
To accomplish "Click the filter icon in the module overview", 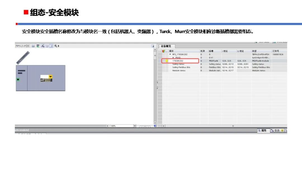I will pyautogui.click(x=163, y=51).
